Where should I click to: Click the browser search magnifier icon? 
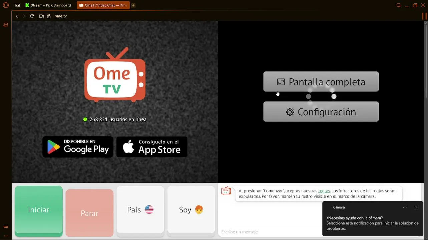tap(399, 5)
